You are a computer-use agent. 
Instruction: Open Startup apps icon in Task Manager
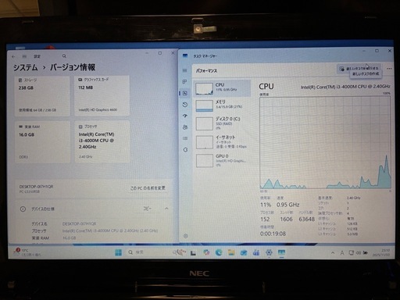185,116
